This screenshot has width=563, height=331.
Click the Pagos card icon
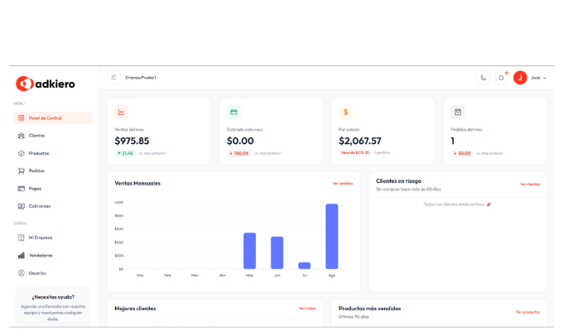click(x=22, y=188)
